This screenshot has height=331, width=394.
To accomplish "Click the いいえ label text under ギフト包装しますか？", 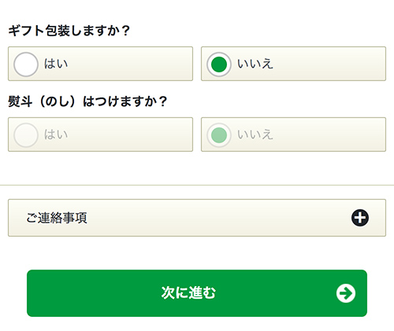I will 255,64.
